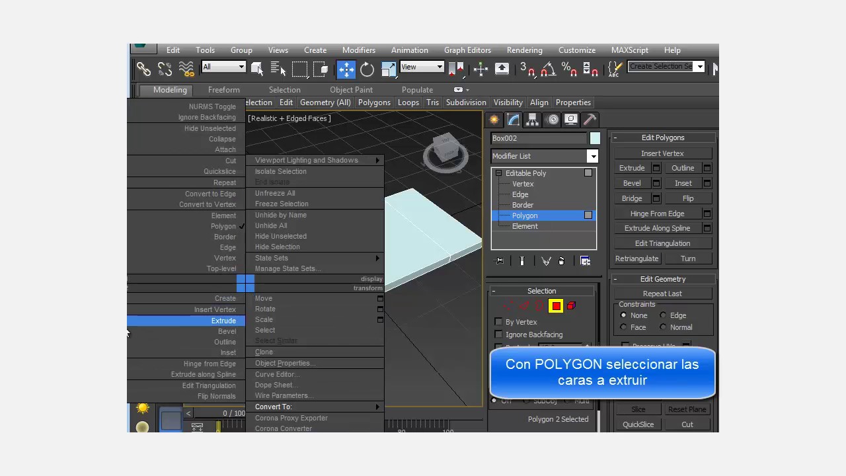Collapse the Editable Poly tree node

(x=499, y=173)
